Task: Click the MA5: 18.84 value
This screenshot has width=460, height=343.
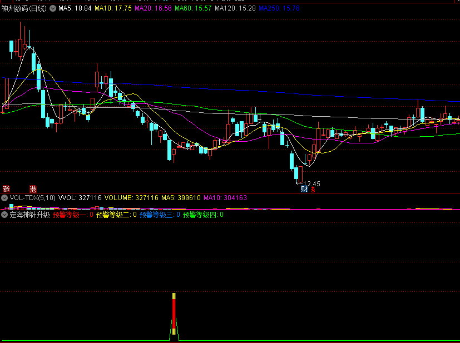Action: [75, 8]
